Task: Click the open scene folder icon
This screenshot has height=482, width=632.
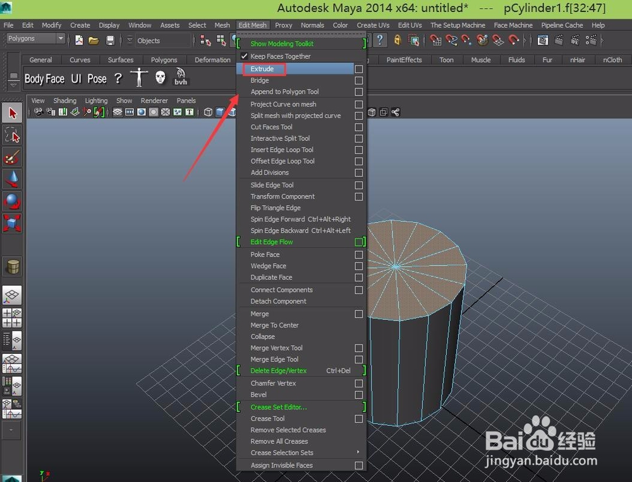Action: pos(94,40)
